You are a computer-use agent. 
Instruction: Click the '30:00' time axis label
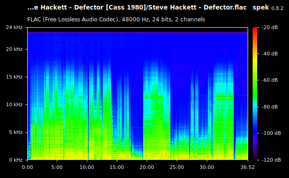[207, 167]
